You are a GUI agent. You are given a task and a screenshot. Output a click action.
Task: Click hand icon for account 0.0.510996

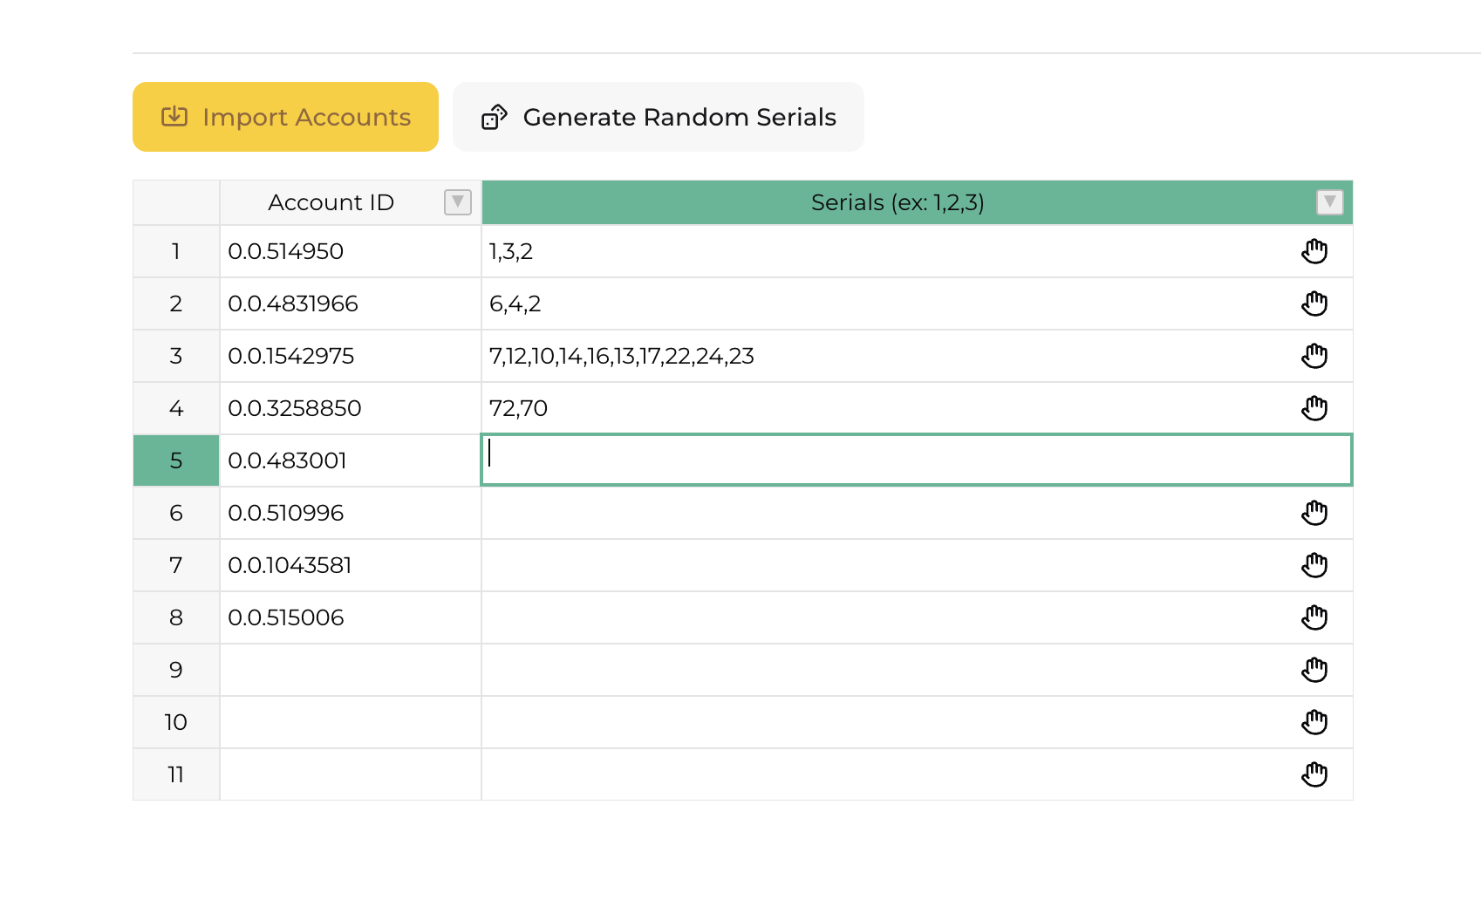(x=1314, y=513)
